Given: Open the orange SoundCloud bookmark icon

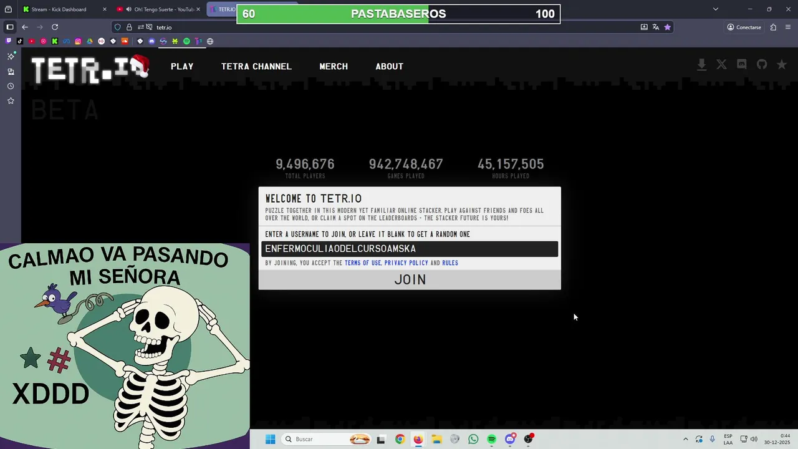Looking at the screenshot, I should point(125,41).
